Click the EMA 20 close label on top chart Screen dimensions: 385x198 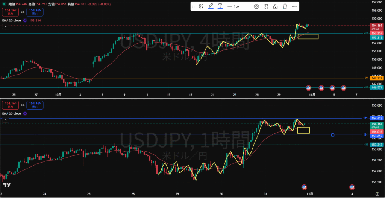tap(11, 20)
